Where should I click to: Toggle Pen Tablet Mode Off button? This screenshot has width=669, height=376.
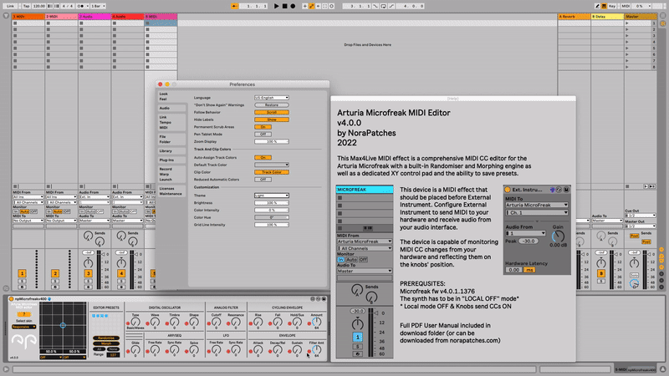263,134
